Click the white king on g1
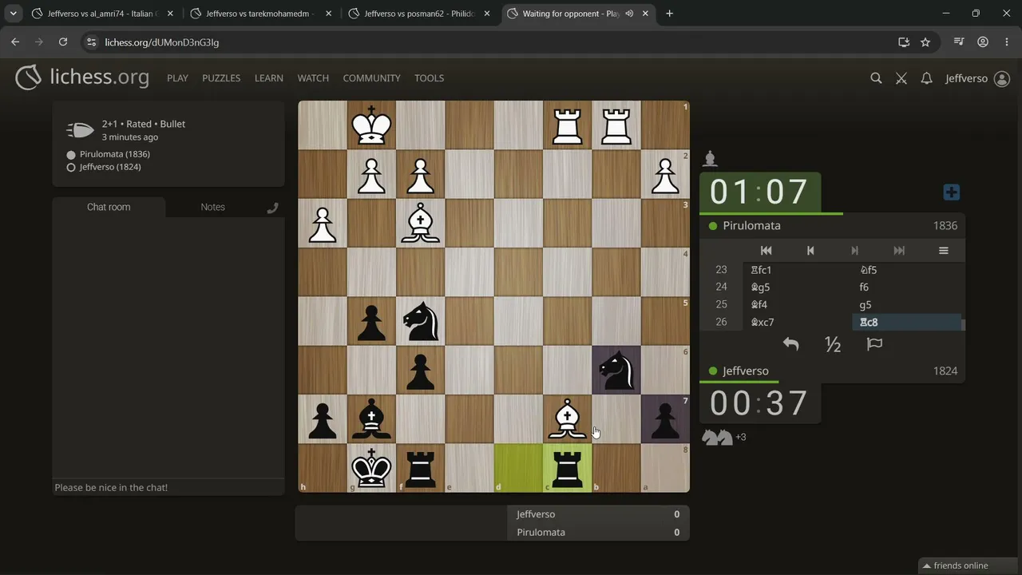 pyautogui.click(x=371, y=125)
